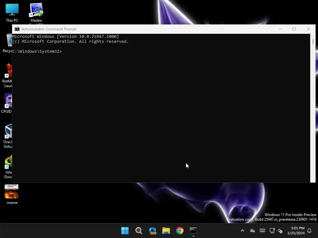Screen dimensions: 318x238
Task: Launch the Hasleo EasyUEFI desktop shortcut
Action: [x=36, y=13]
